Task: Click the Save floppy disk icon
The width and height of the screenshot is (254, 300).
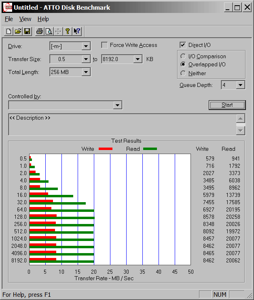Action: point(27,31)
